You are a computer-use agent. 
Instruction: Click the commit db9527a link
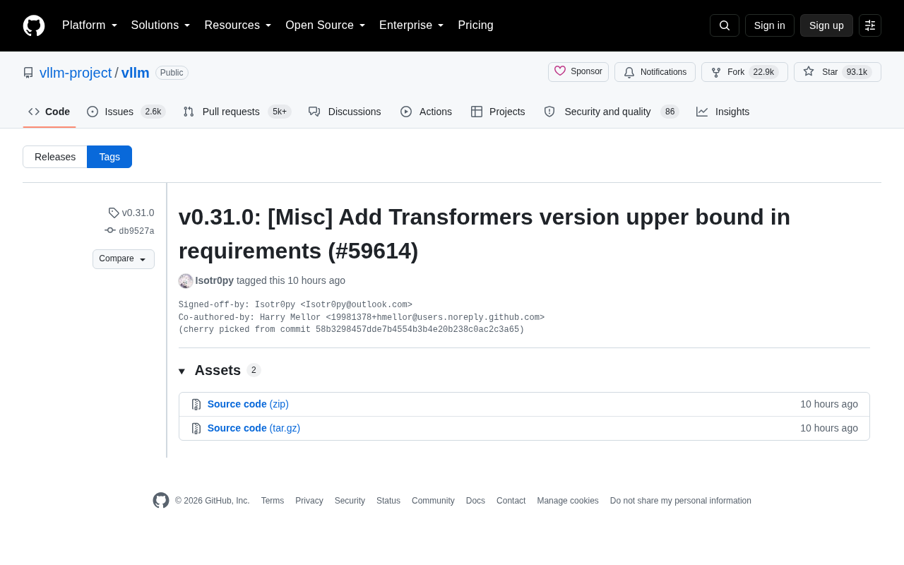tap(136, 231)
